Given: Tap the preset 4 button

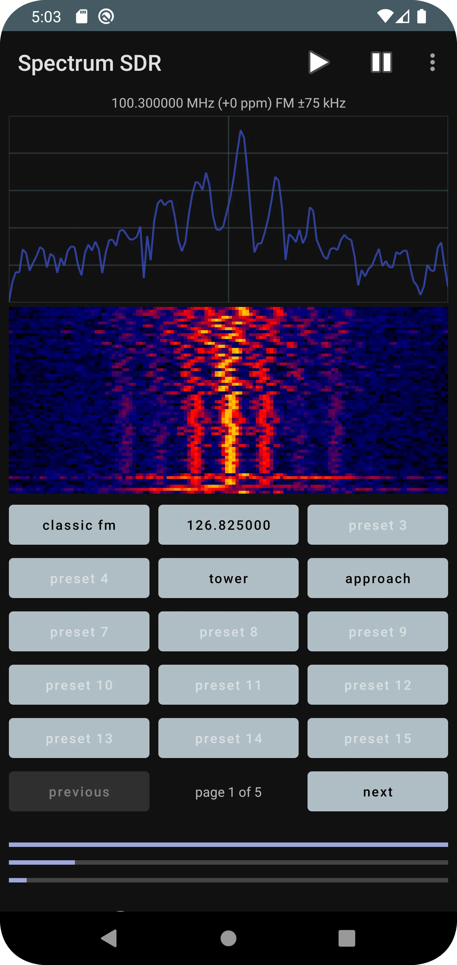Looking at the screenshot, I should click(79, 578).
